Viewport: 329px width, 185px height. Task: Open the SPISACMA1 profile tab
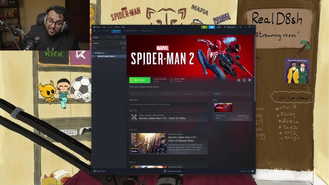coord(147,31)
